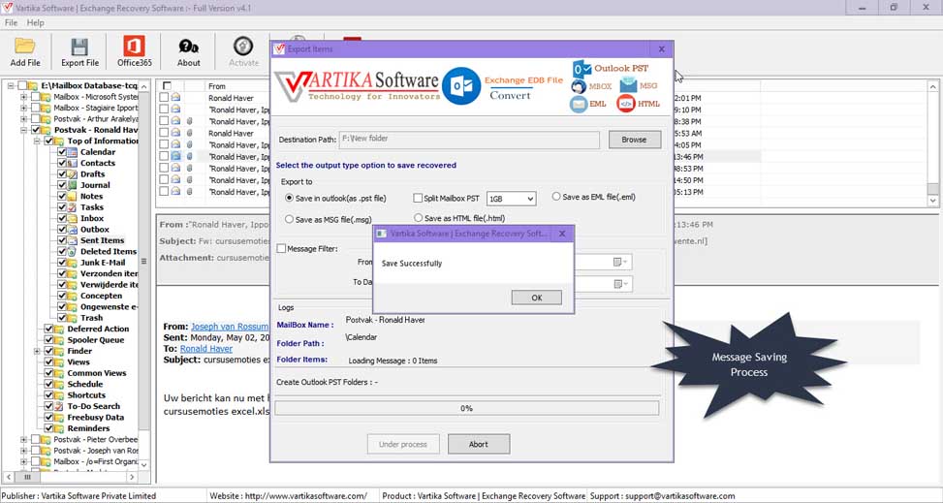Click the Journal folder icon in tree
The height and width of the screenshot is (503, 943).
(73, 185)
